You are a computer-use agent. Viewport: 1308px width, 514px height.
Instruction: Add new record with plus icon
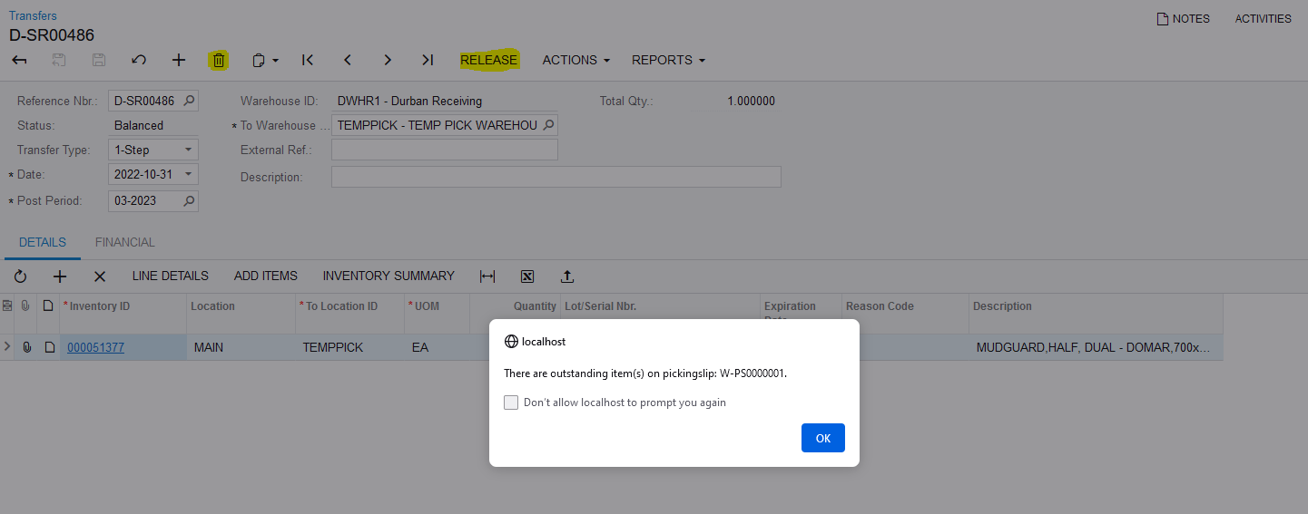[179, 60]
